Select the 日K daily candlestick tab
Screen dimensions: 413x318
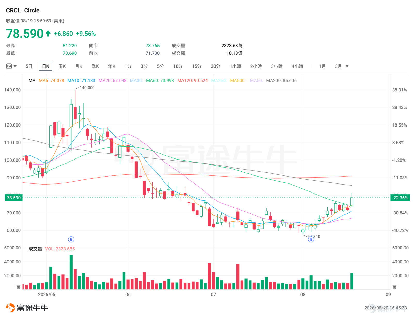point(46,66)
